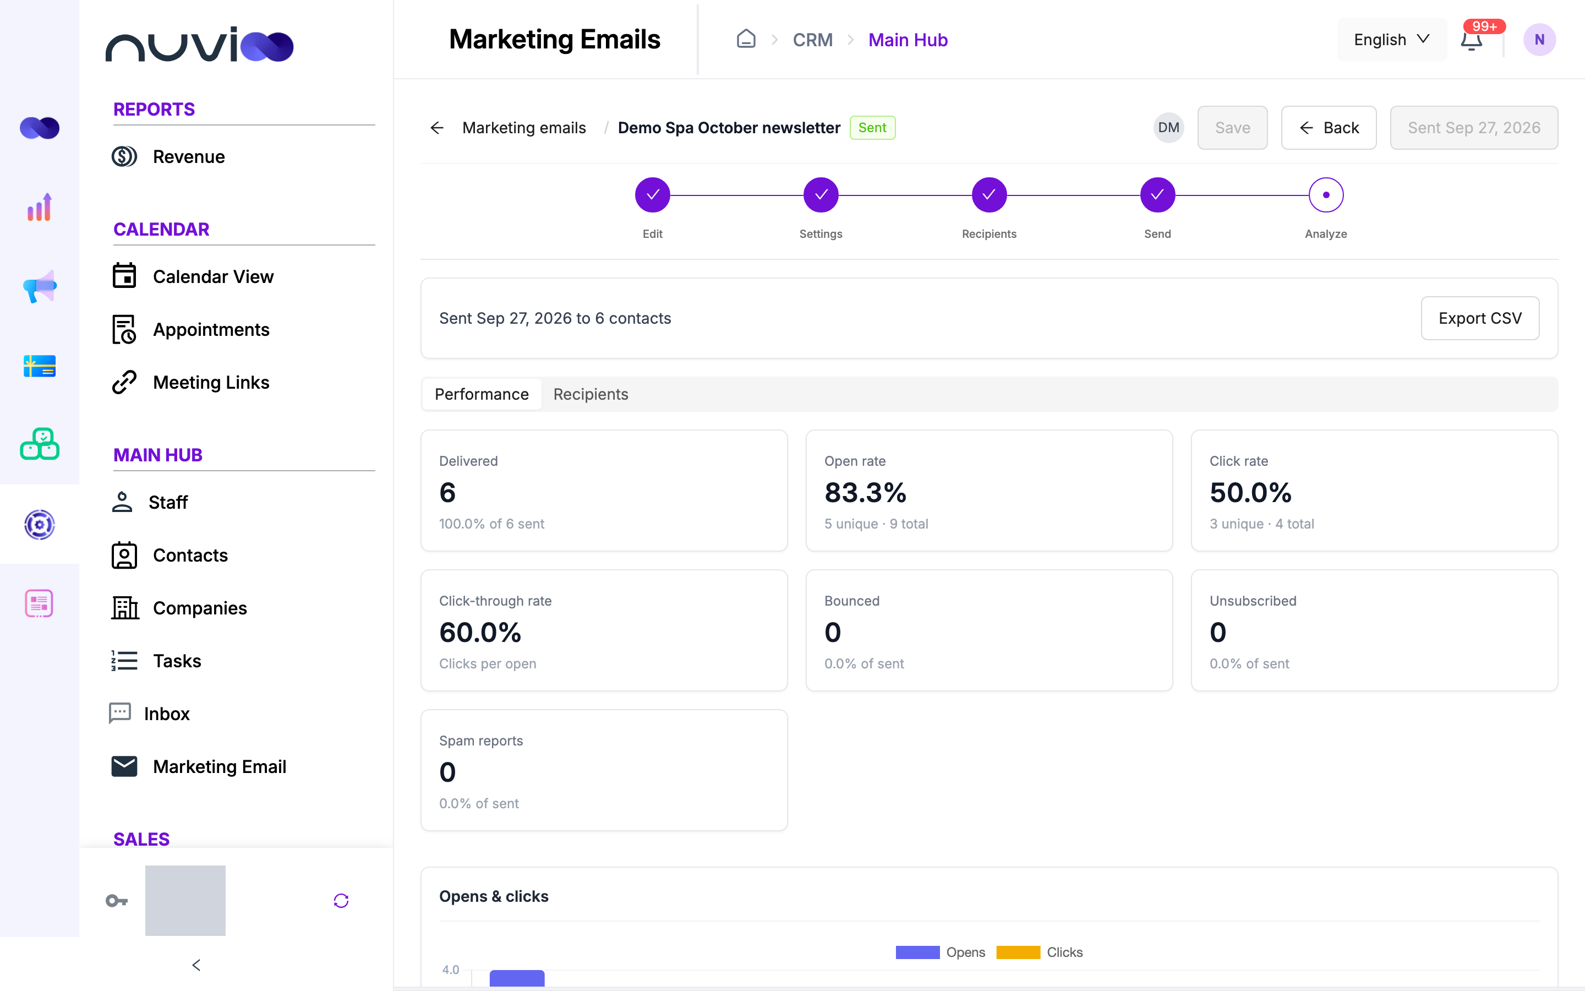Open the green boxes rail icon
The width and height of the screenshot is (1585, 991).
[39, 444]
